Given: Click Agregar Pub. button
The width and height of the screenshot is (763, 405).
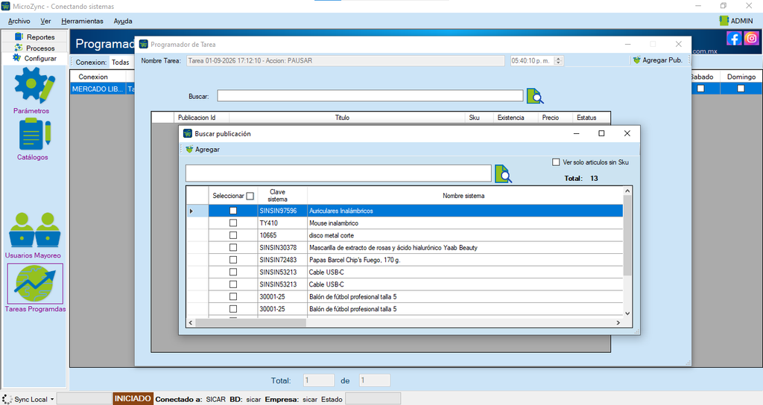Looking at the screenshot, I should [657, 60].
